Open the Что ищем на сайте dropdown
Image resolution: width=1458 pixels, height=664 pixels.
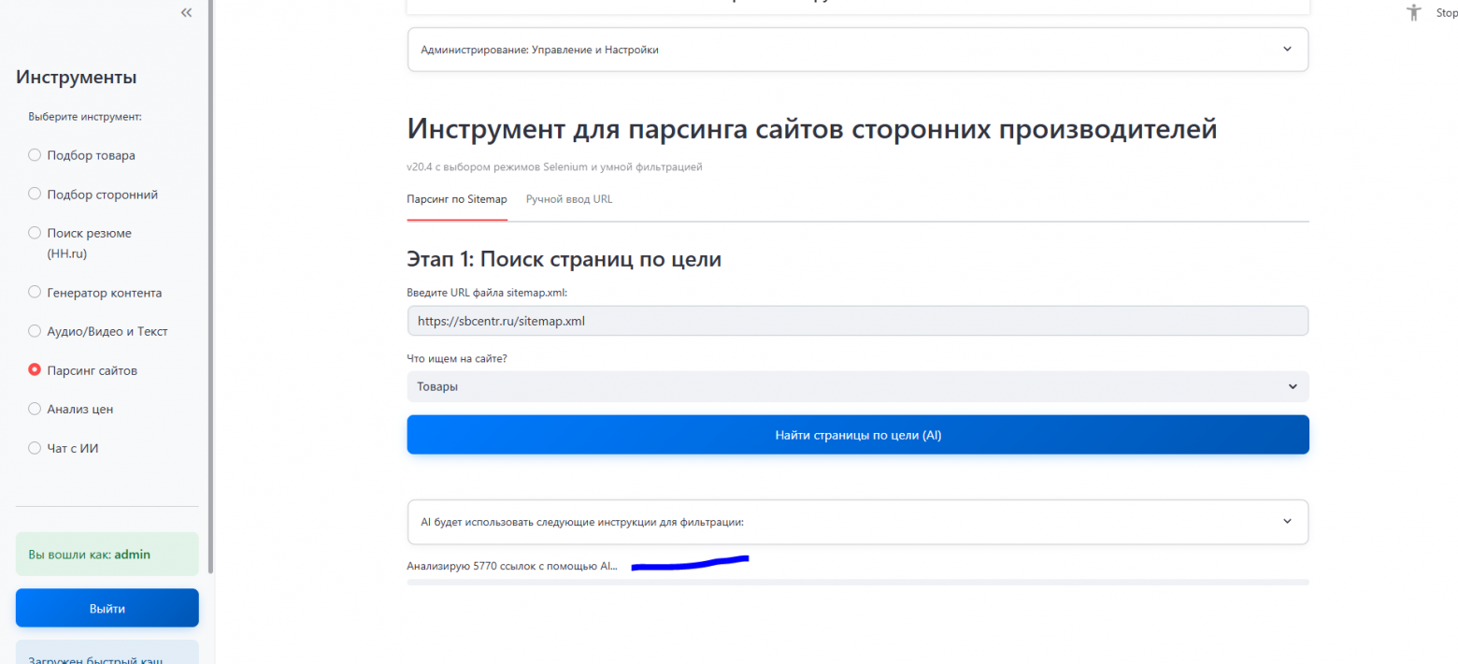click(857, 386)
